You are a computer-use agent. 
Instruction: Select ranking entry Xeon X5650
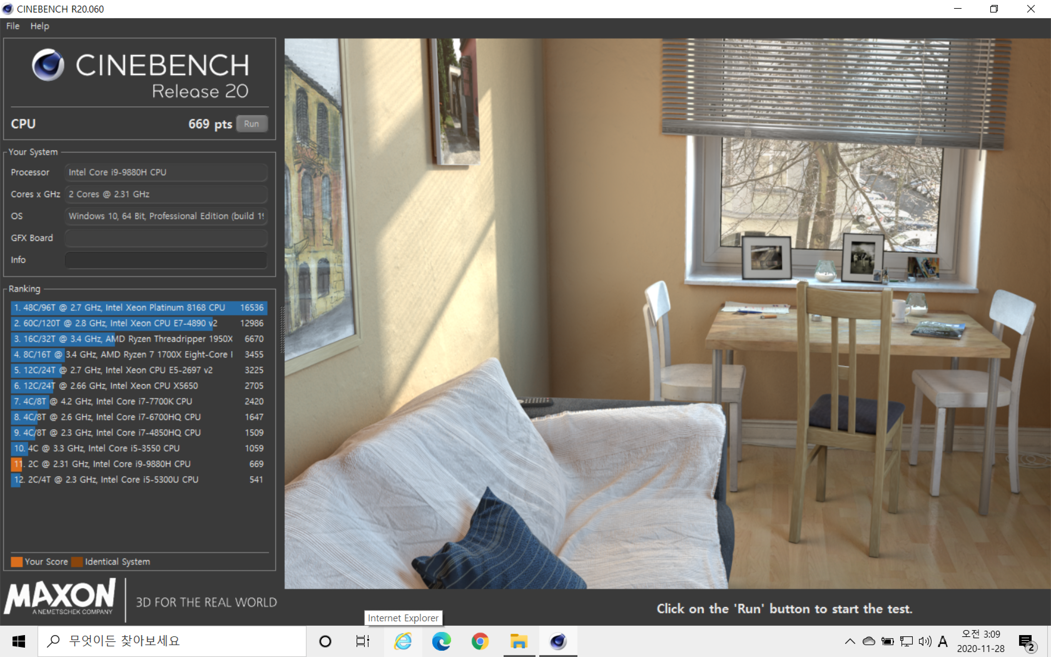tap(139, 386)
